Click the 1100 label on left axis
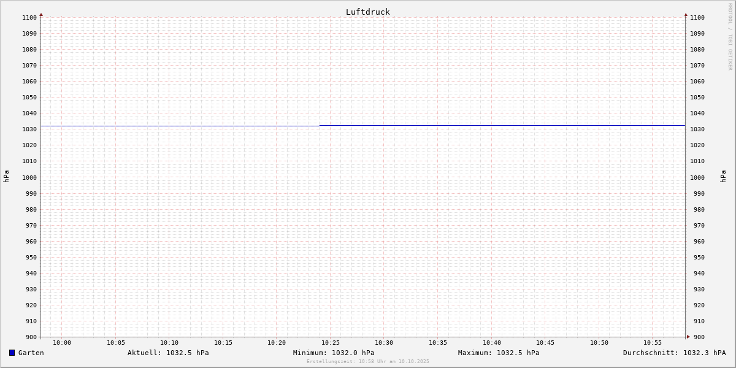The image size is (736, 368). coord(29,17)
